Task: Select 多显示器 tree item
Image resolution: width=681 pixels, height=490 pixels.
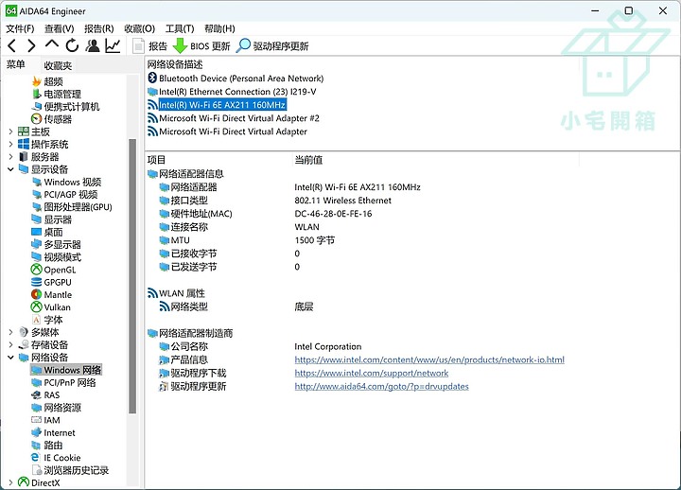Action: click(x=57, y=245)
